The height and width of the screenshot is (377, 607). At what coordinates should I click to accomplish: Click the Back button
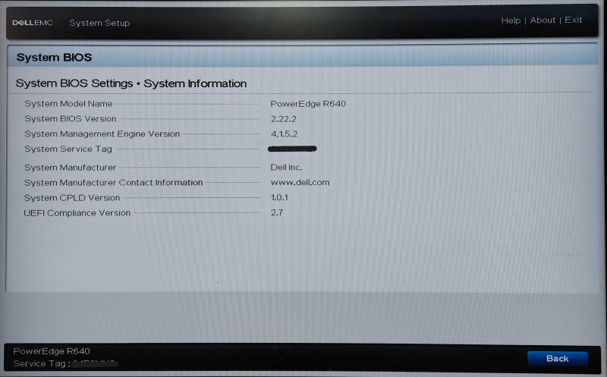pos(557,359)
